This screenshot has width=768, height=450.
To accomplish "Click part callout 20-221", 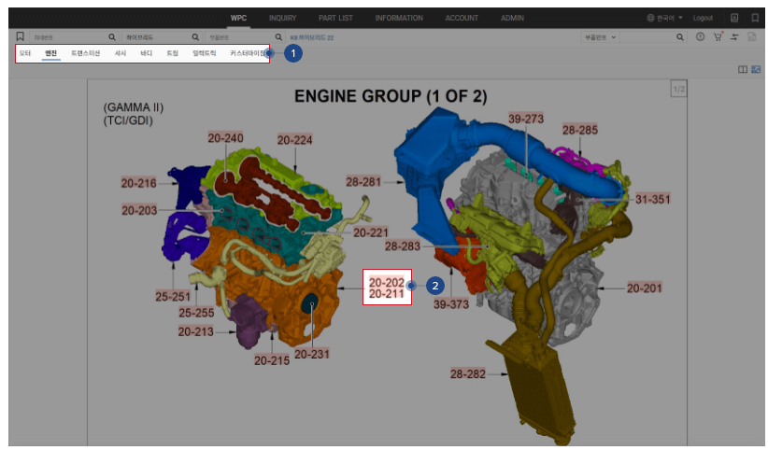I will [x=371, y=232].
